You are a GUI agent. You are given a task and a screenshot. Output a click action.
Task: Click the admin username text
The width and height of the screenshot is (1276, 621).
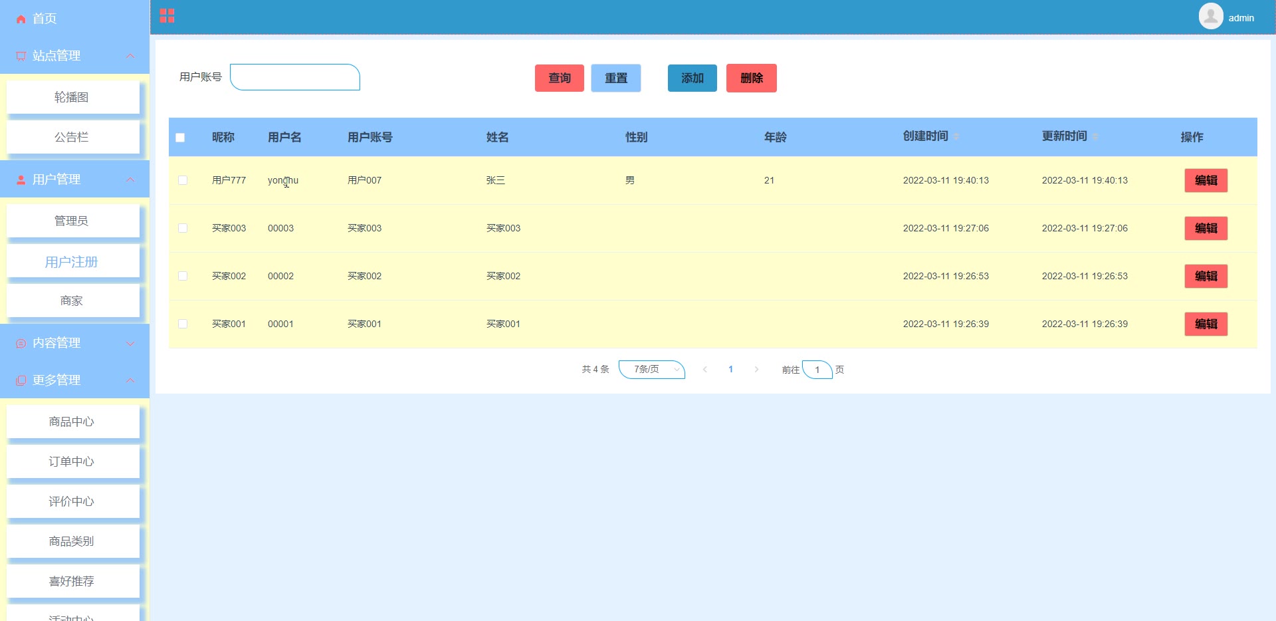[x=1241, y=18]
